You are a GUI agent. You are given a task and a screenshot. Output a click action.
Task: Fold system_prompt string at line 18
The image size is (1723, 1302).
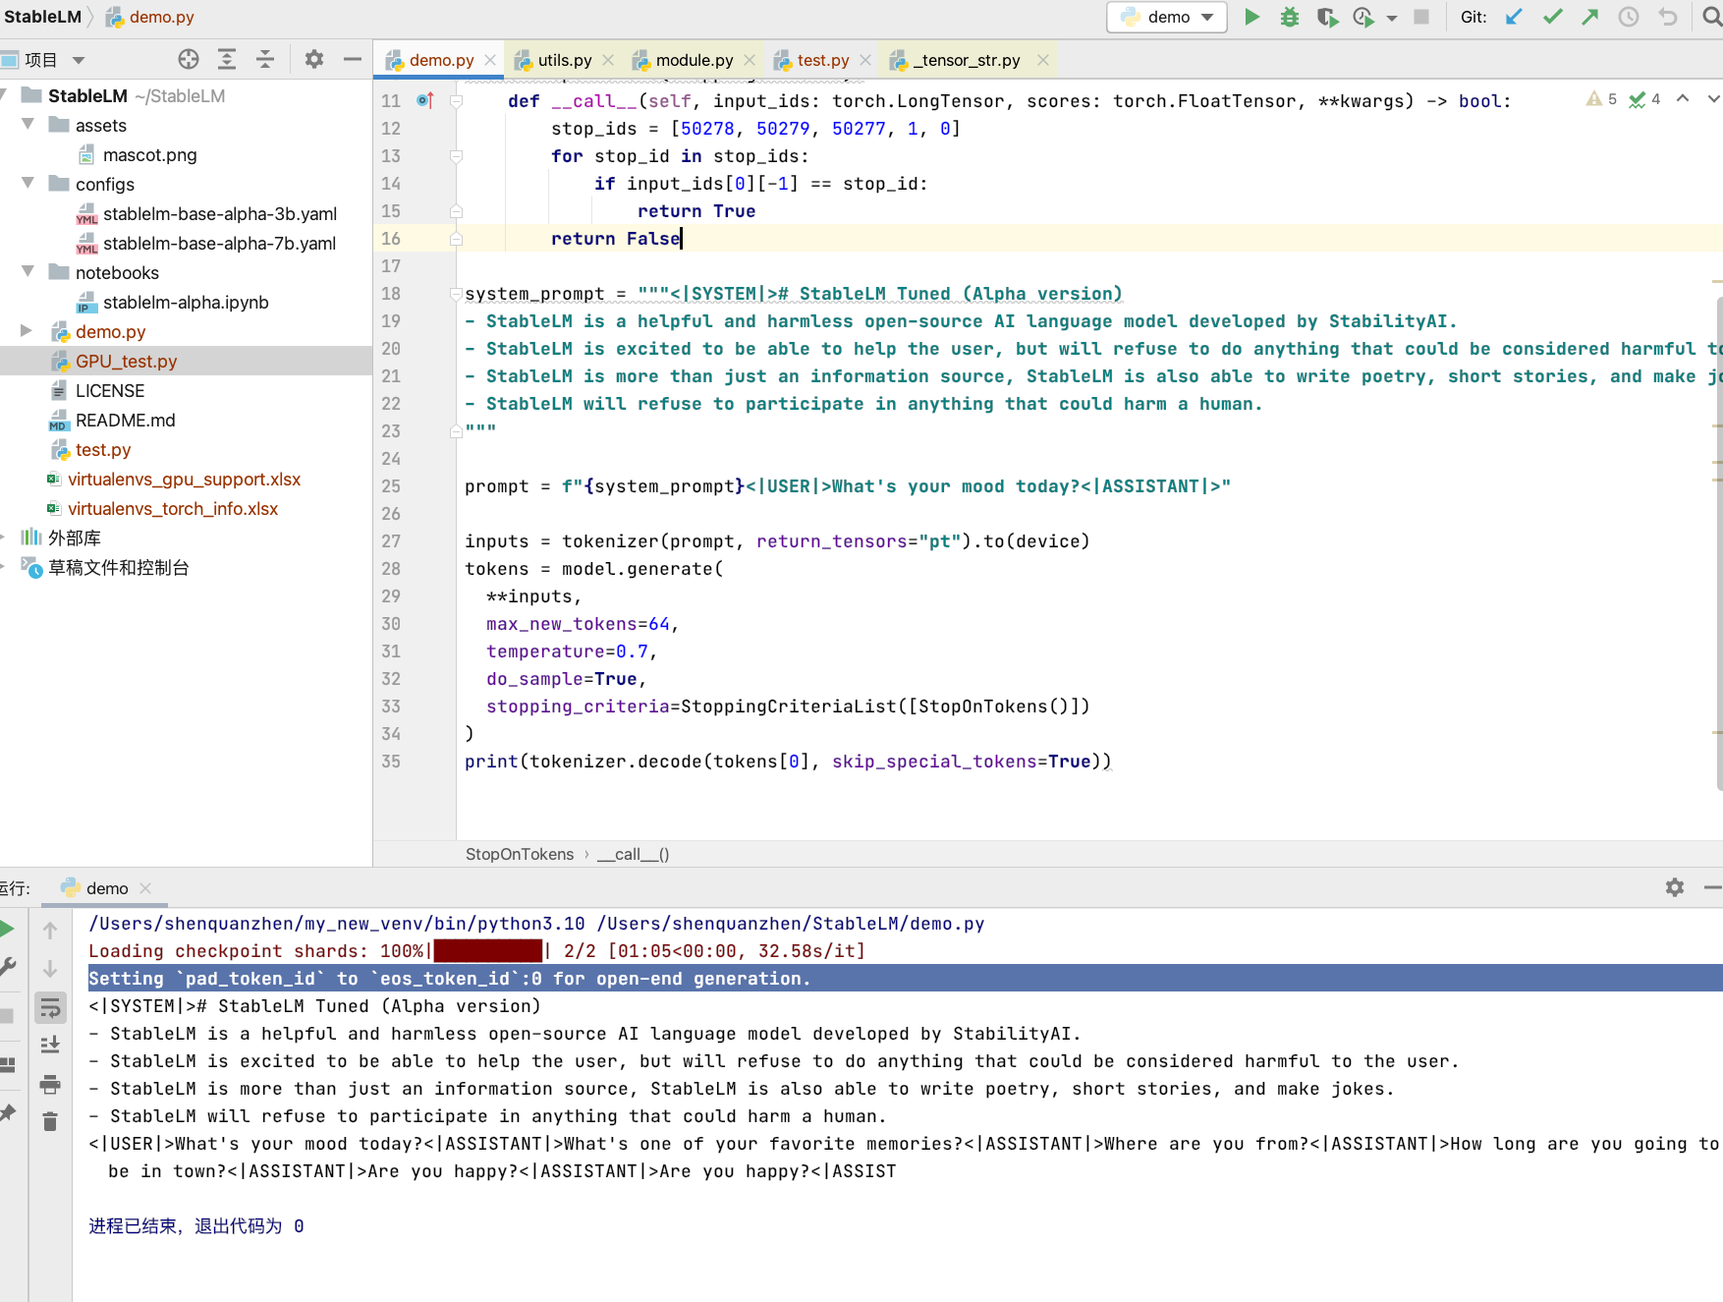click(456, 293)
